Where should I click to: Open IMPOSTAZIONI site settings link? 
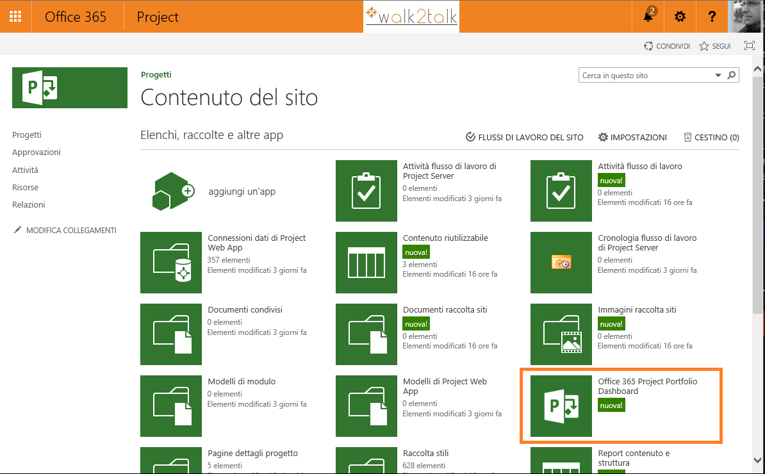point(632,137)
